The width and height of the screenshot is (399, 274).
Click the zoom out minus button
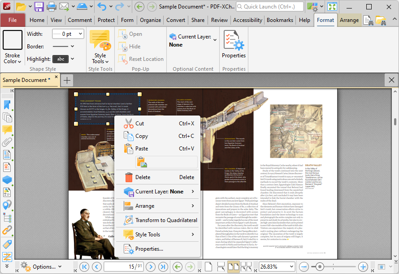tap(304, 267)
